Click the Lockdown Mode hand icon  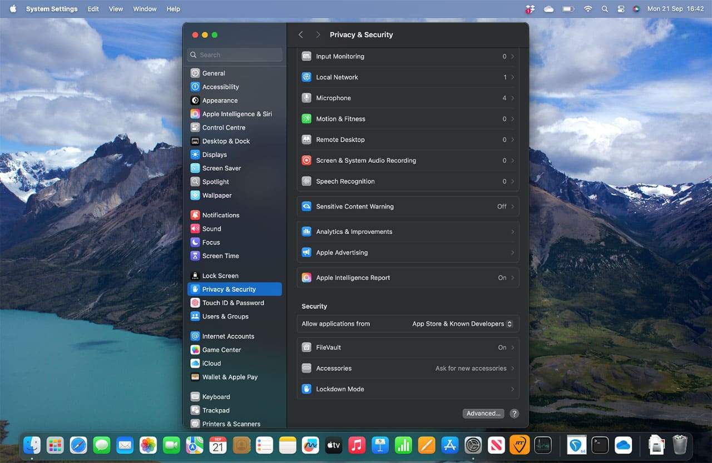(306, 389)
